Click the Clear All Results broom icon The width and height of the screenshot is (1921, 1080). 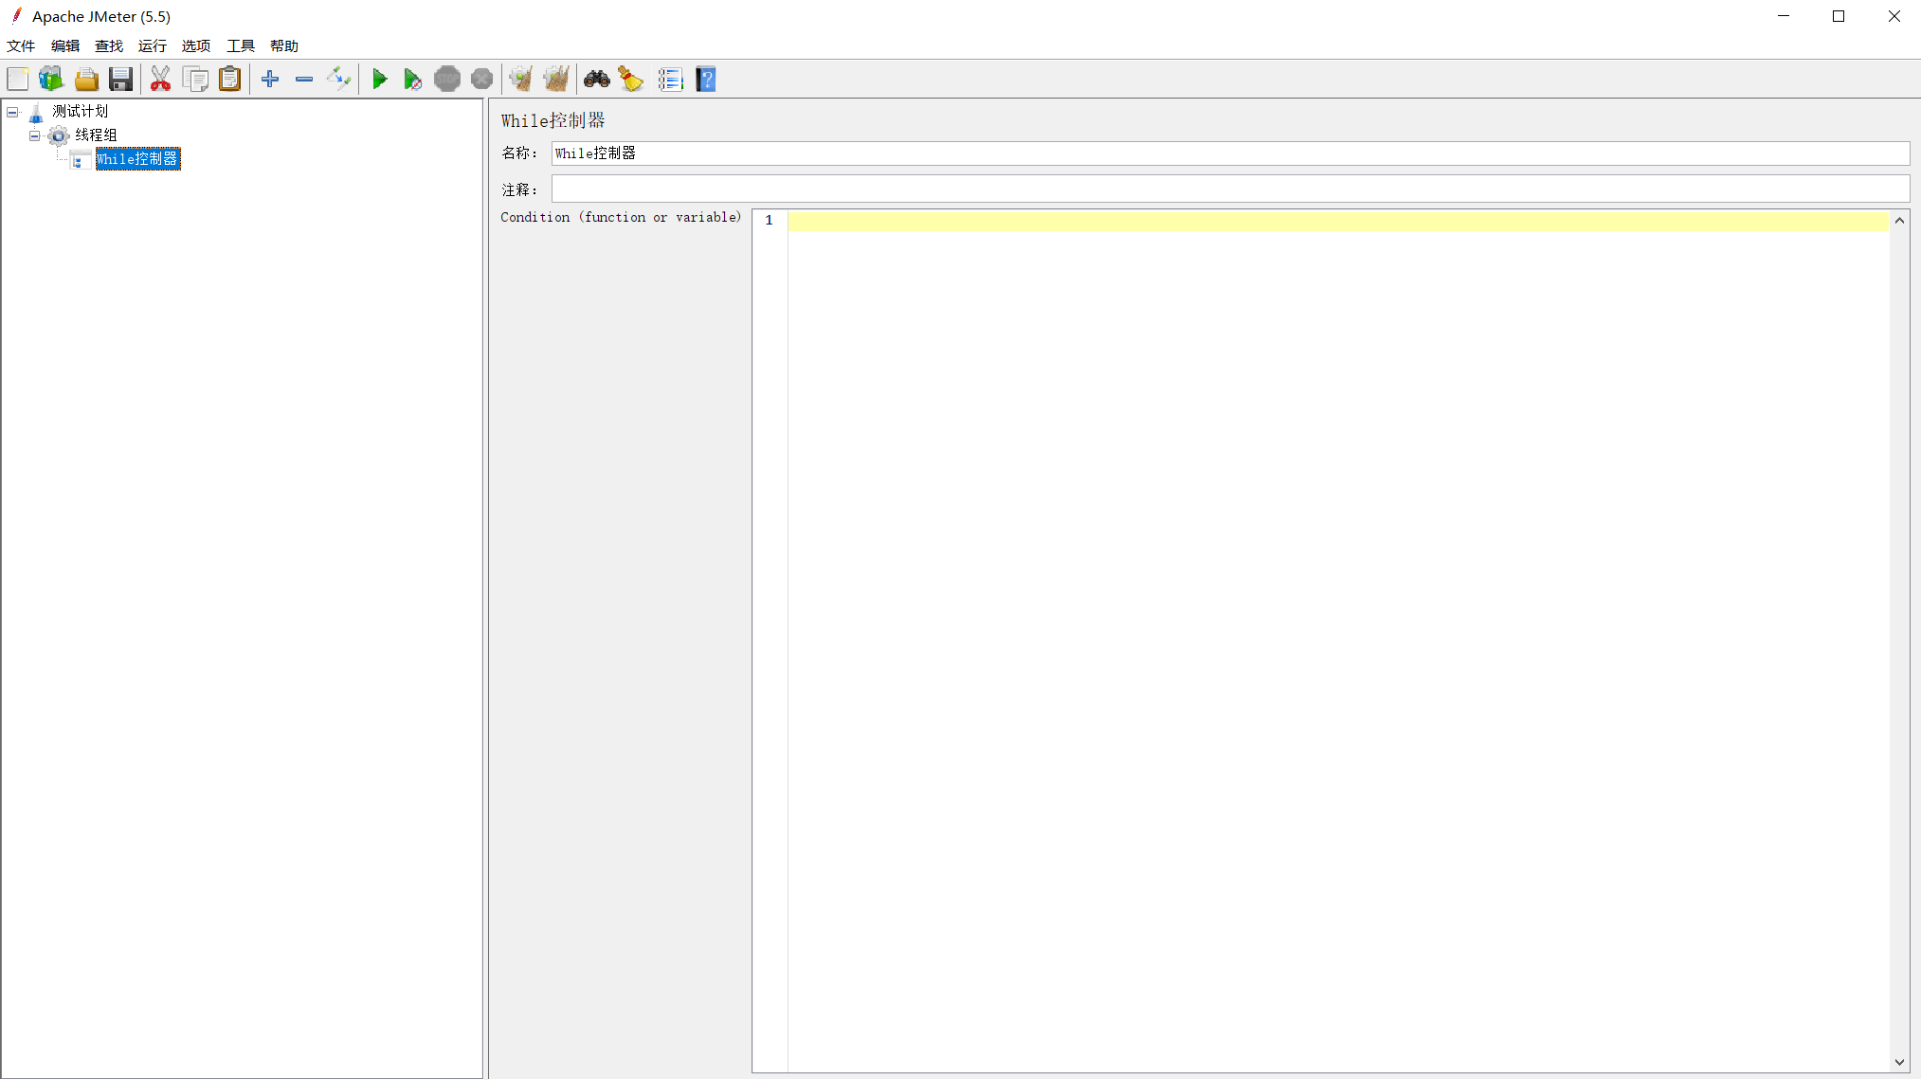[x=556, y=80]
